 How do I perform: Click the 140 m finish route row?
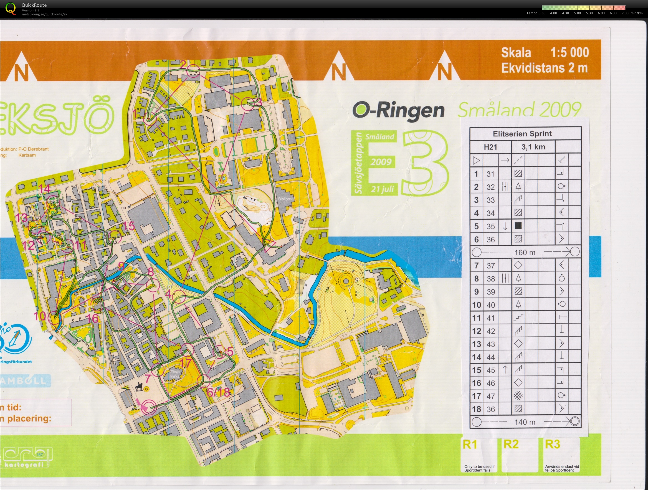click(x=526, y=422)
